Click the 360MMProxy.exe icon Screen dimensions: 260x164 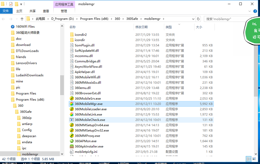(x=71, y=136)
